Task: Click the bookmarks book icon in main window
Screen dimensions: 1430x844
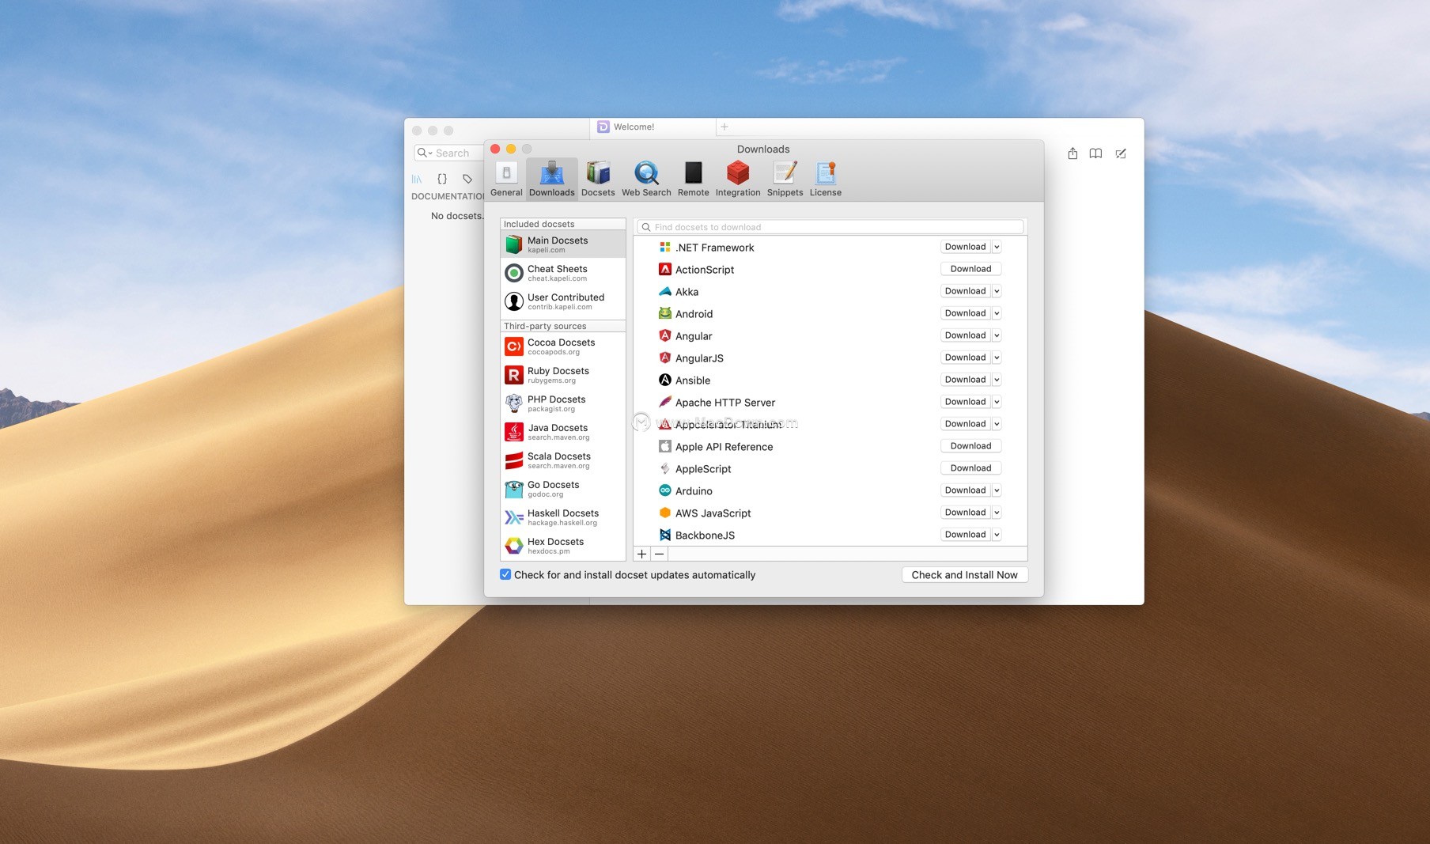Action: tap(1095, 153)
